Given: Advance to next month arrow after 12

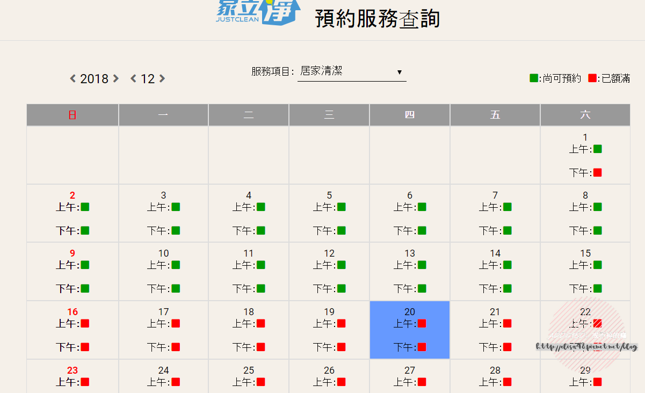Looking at the screenshot, I should (x=162, y=79).
